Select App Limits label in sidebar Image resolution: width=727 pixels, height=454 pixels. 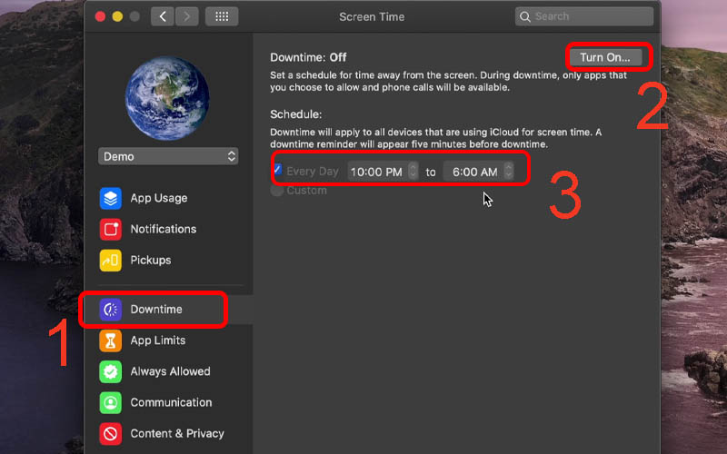click(157, 340)
